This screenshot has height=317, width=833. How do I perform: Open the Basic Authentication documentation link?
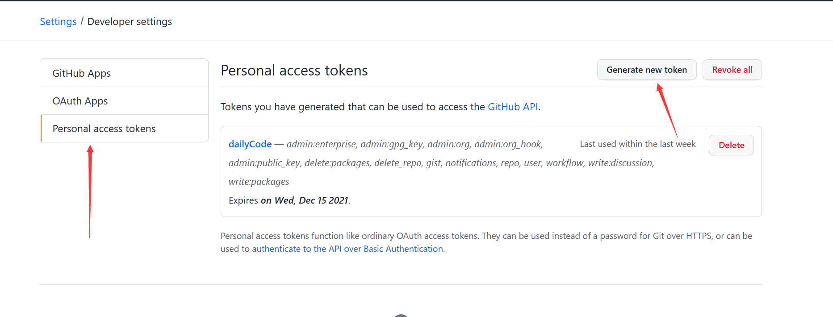(x=347, y=249)
